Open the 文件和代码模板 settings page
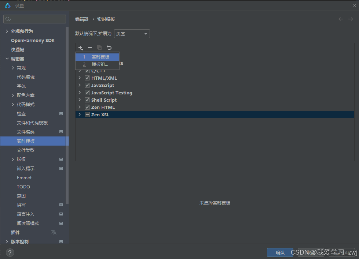The width and height of the screenshot is (359, 259). tap(33, 123)
